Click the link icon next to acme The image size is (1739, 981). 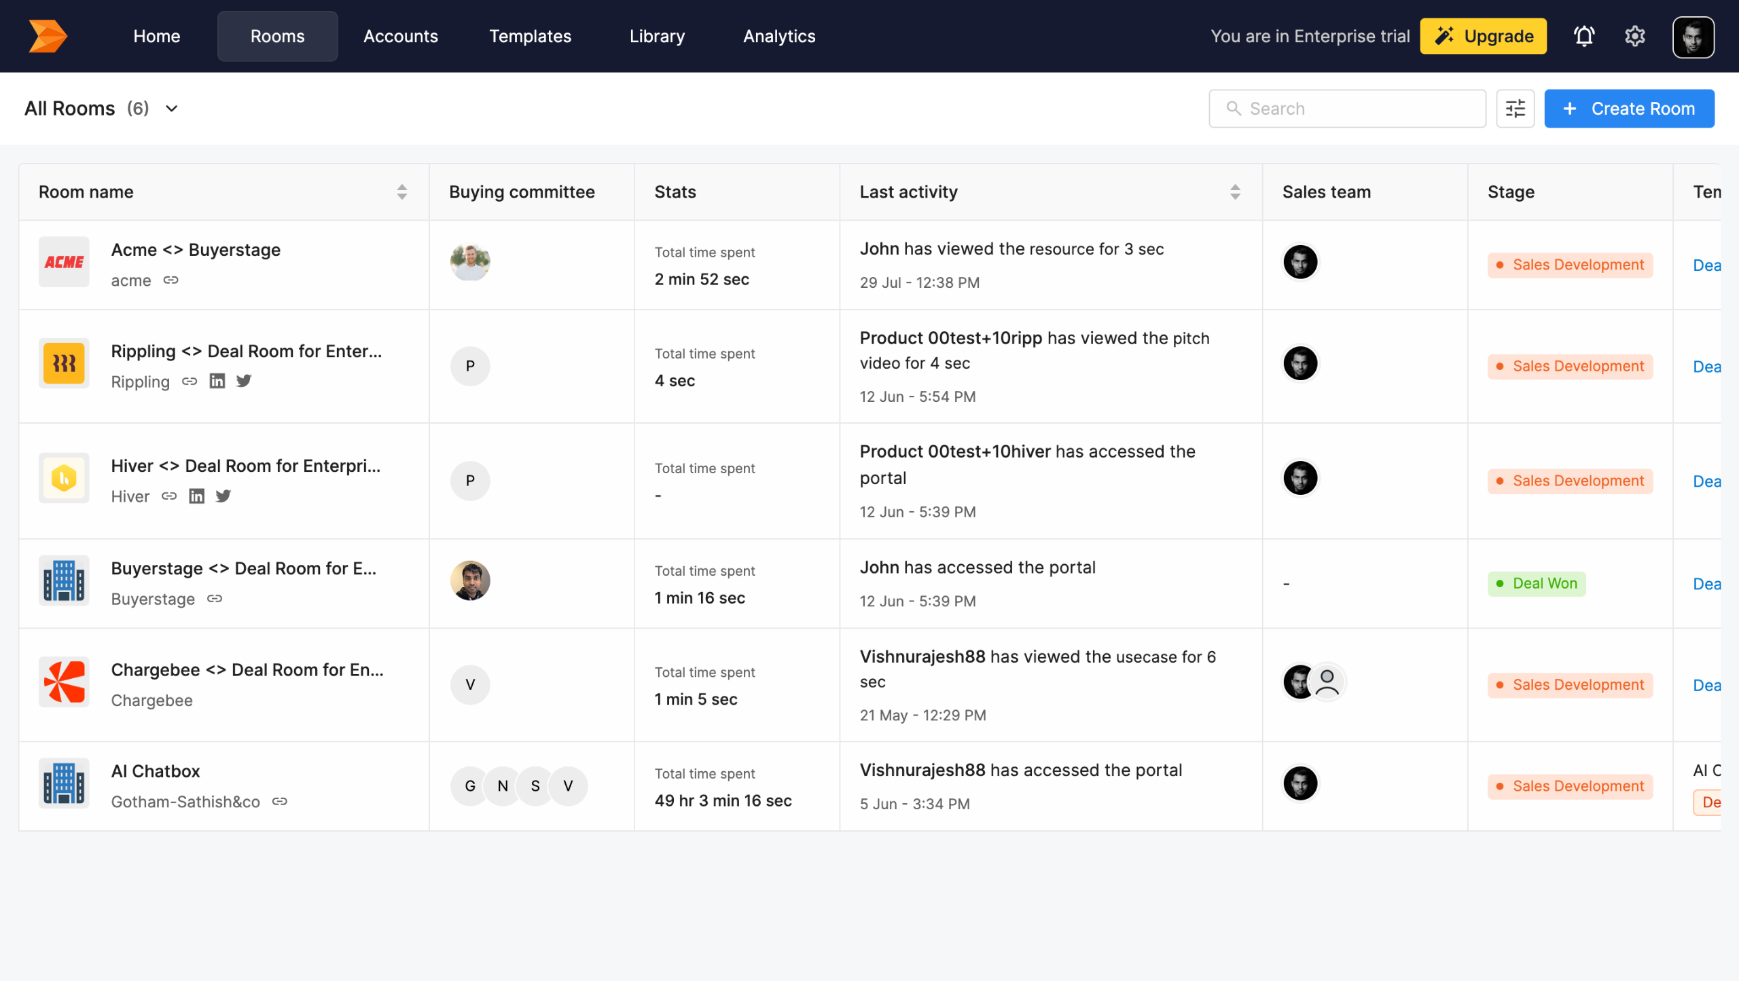pyautogui.click(x=171, y=280)
